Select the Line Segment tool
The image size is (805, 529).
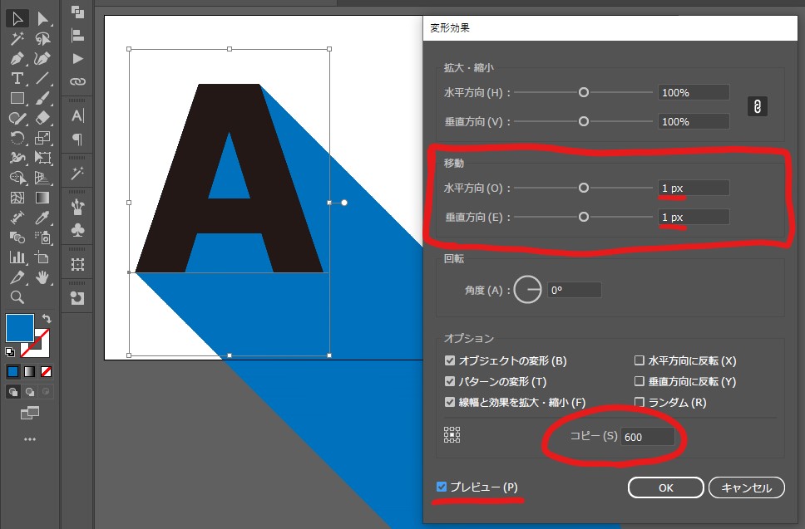(42, 78)
